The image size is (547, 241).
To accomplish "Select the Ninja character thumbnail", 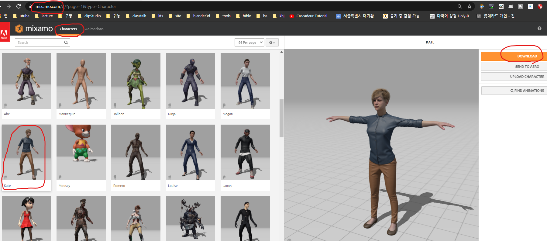I will pyautogui.click(x=191, y=81).
